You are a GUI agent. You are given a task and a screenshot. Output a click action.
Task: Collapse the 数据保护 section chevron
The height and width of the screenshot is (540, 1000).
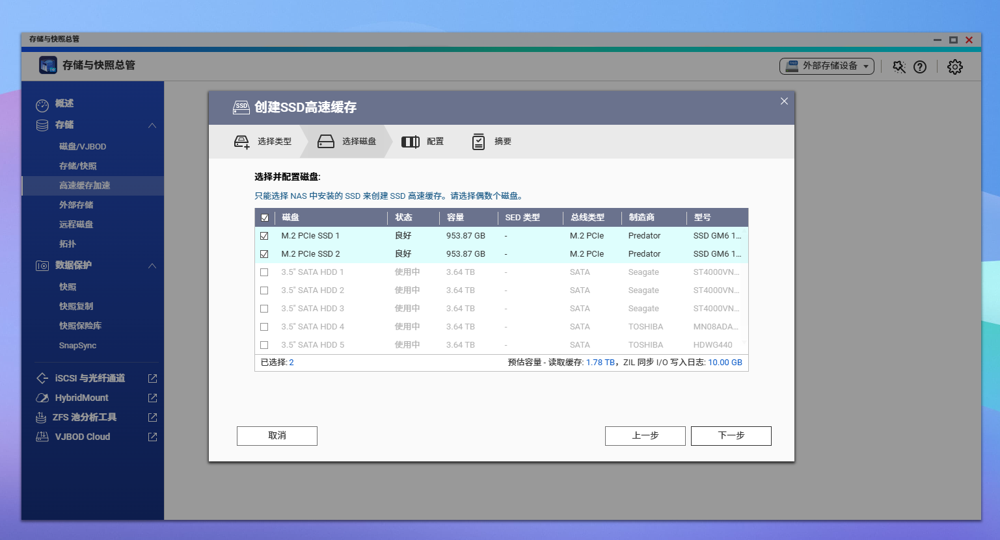click(x=152, y=266)
